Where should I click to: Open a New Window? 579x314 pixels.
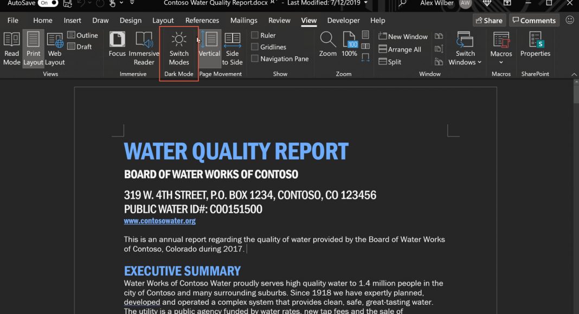(x=403, y=36)
